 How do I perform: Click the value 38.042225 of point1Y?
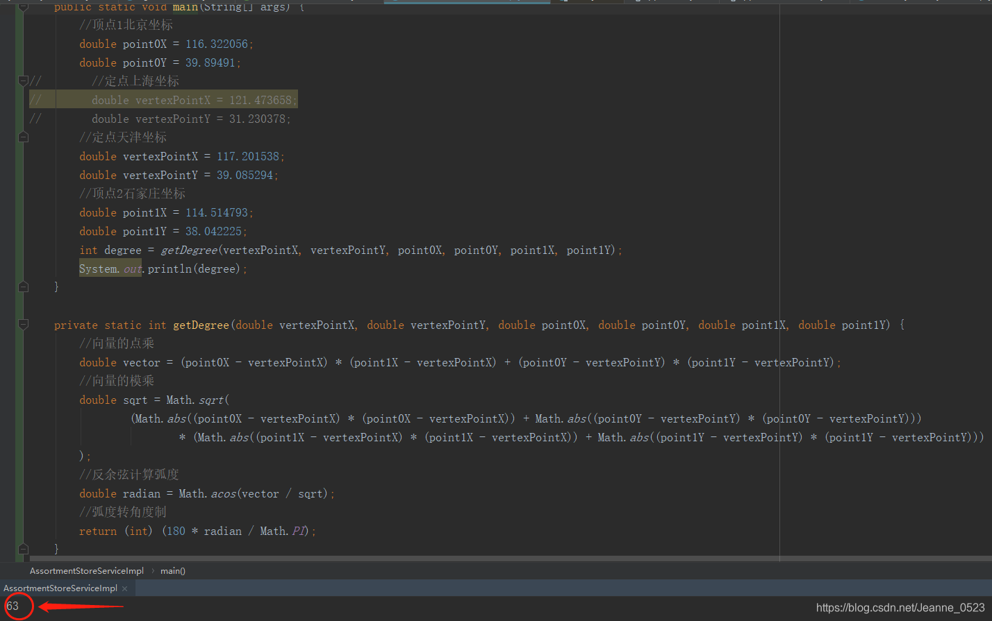[x=214, y=231]
